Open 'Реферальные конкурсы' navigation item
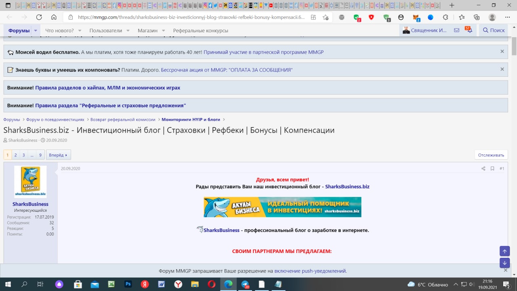Viewport: 517px width, 291px height. pos(201,31)
